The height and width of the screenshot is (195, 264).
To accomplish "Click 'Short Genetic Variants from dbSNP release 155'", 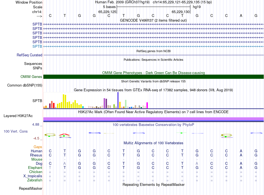I will [153, 81].
